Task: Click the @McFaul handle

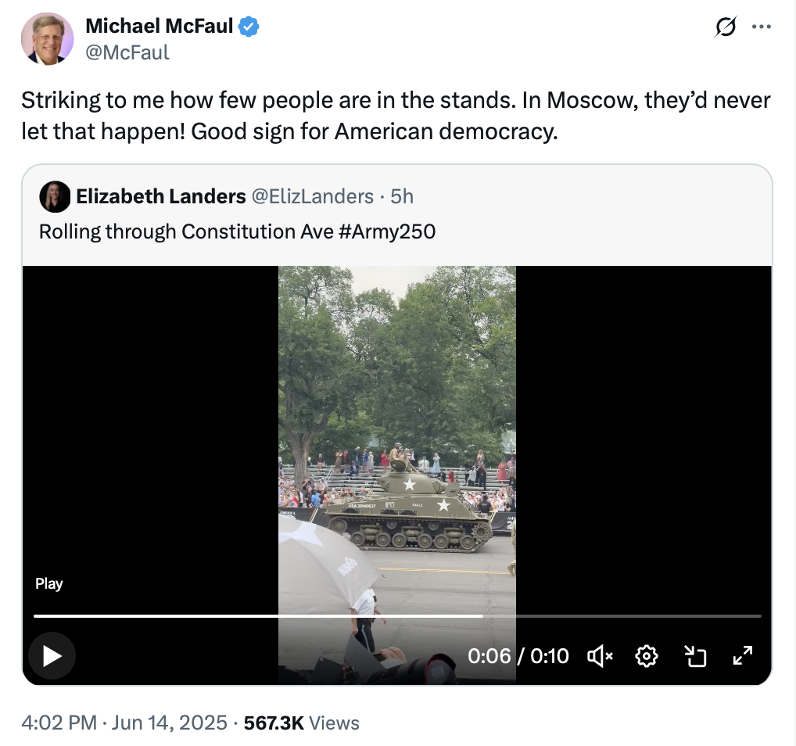Action: 127,52
